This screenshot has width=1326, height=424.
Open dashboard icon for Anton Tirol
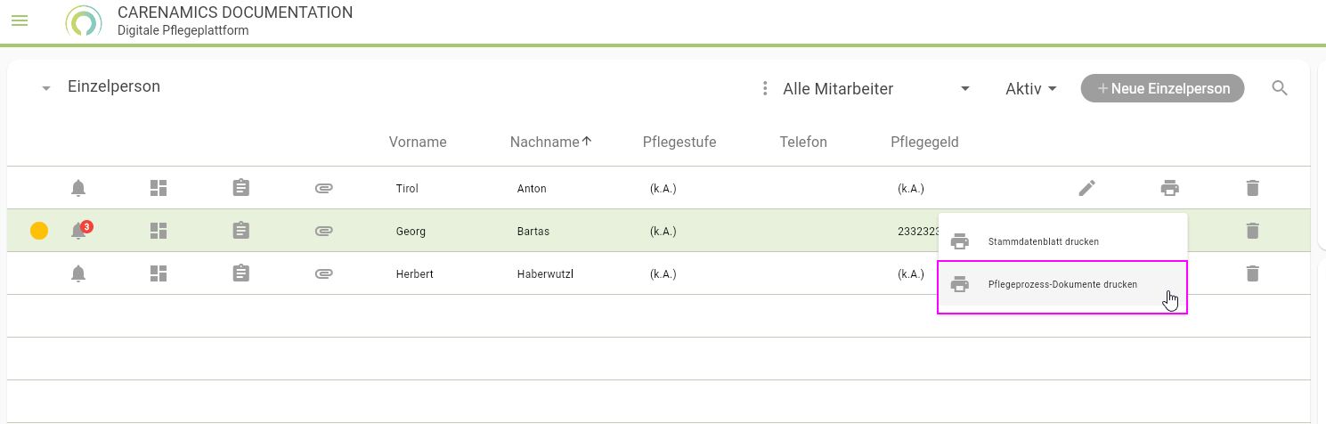(x=159, y=188)
